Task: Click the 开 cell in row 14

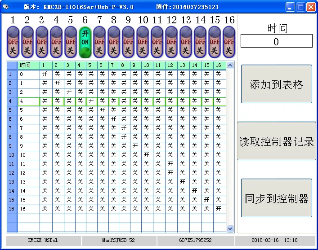Action: click(x=196, y=191)
